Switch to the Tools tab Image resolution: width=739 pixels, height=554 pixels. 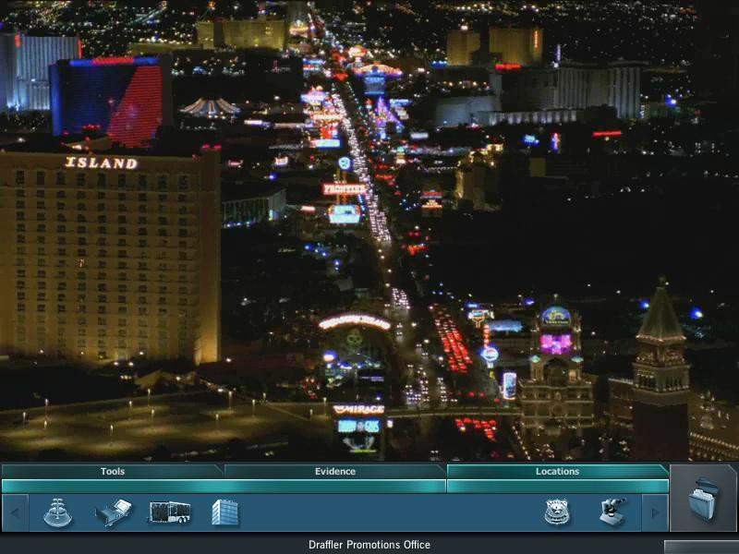click(x=112, y=472)
